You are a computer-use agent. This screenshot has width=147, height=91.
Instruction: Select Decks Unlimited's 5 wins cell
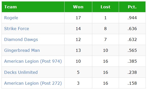tap(78, 72)
